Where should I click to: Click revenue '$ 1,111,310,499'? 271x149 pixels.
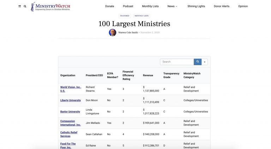[151, 100]
